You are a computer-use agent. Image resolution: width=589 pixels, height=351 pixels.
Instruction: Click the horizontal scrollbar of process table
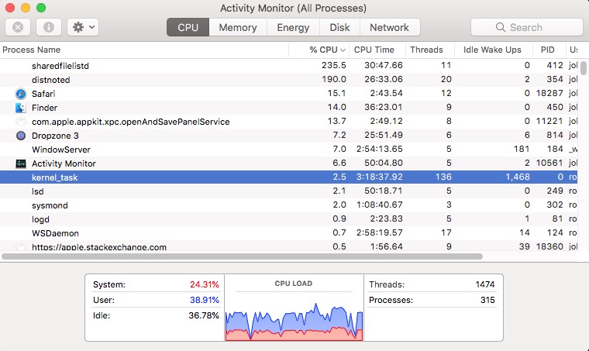(243, 256)
